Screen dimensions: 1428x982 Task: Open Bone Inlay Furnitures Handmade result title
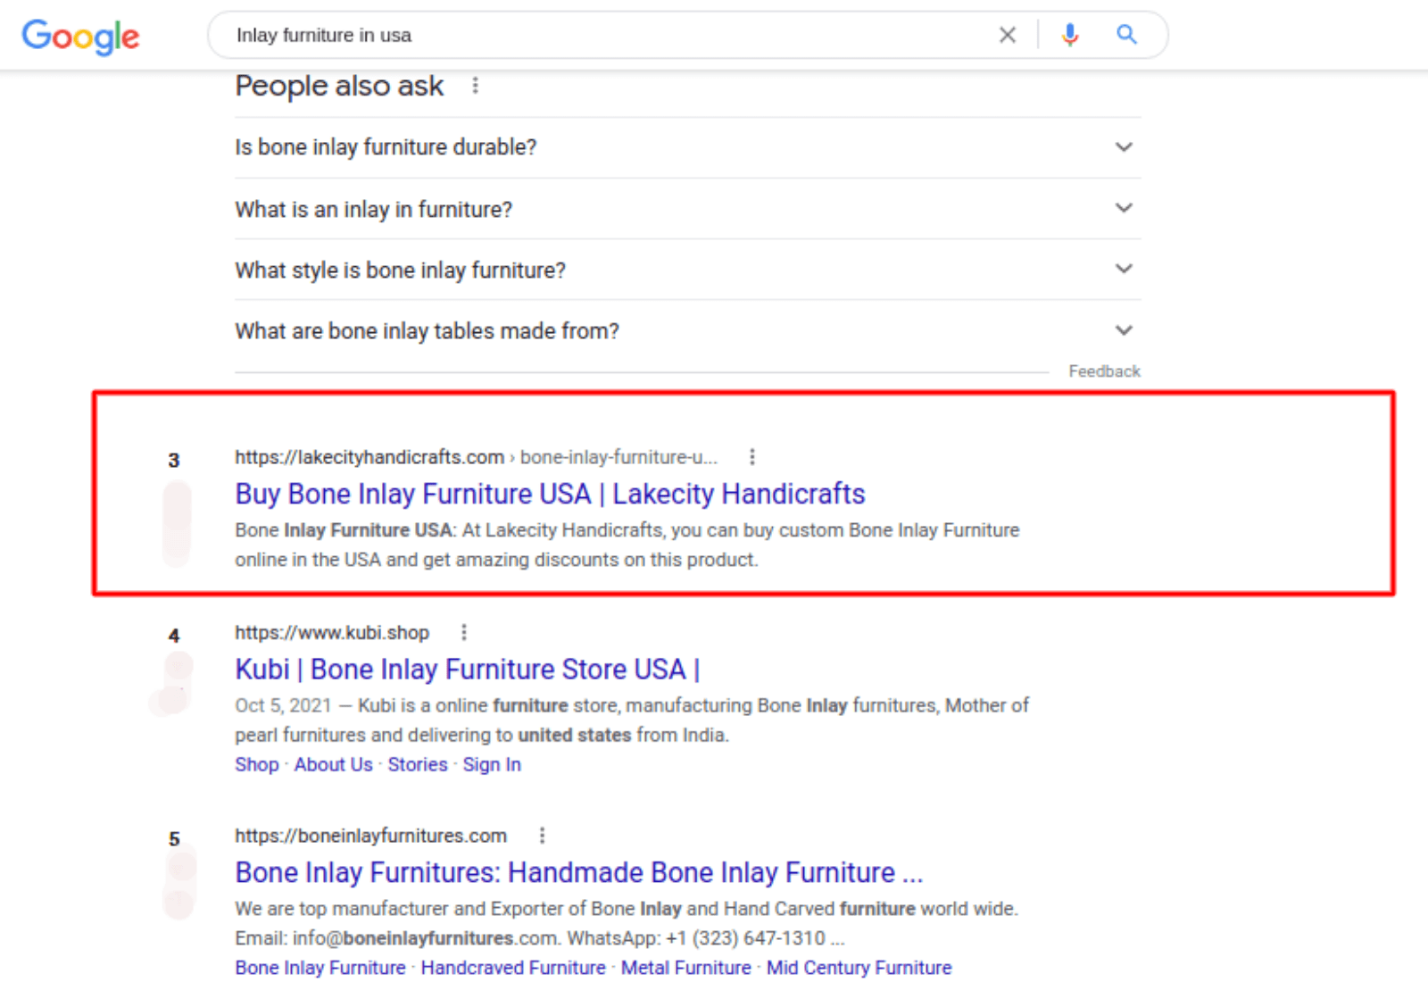[578, 872]
